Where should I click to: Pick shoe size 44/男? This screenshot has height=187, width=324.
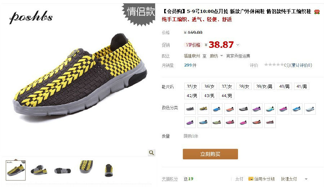click(x=227, y=96)
